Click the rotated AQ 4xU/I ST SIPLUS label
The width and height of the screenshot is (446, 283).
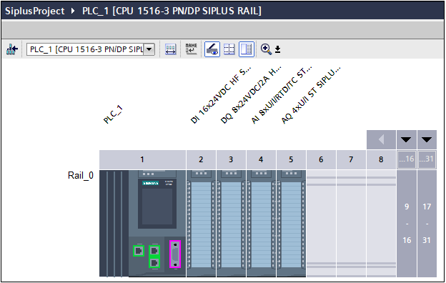tap(311, 95)
